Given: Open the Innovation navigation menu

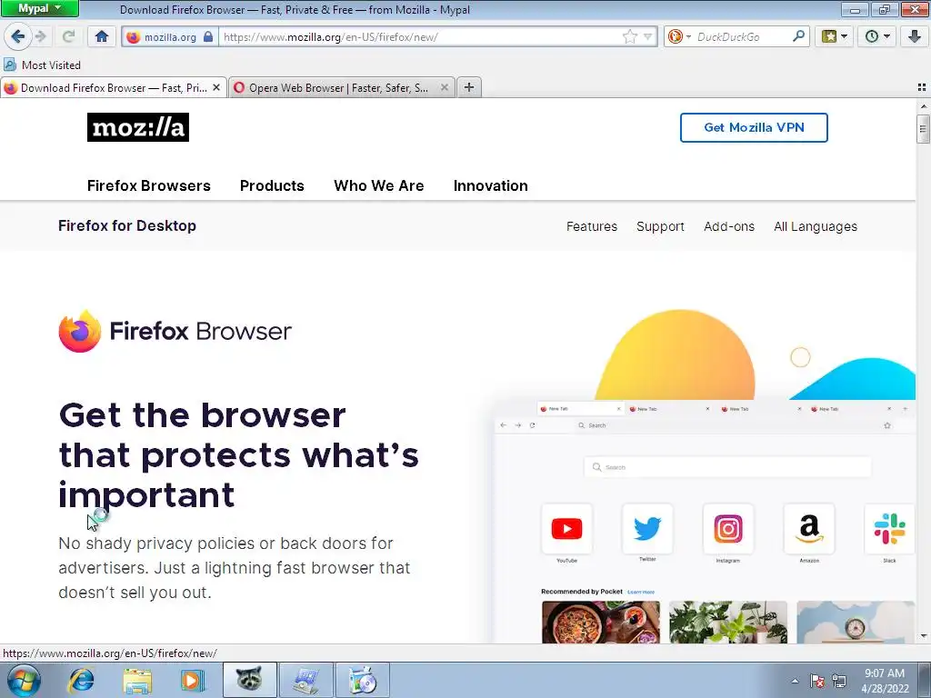Looking at the screenshot, I should click(490, 185).
